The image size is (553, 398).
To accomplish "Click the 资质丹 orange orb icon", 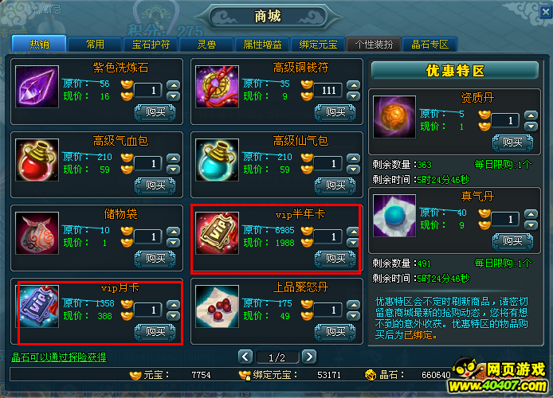I will click(394, 117).
